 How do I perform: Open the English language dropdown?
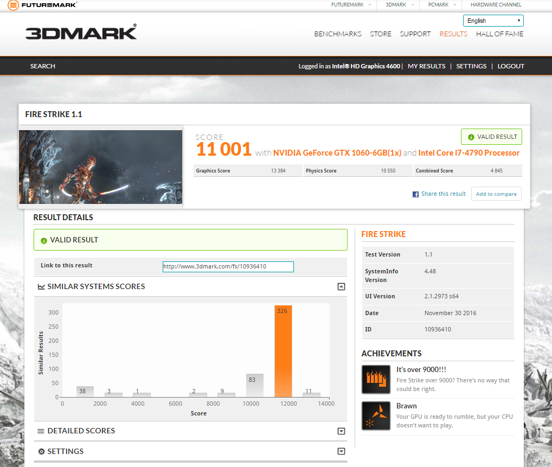[x=493, y=21]
